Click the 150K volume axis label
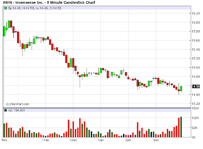203x149 pixels. click(x=195, y=108)
